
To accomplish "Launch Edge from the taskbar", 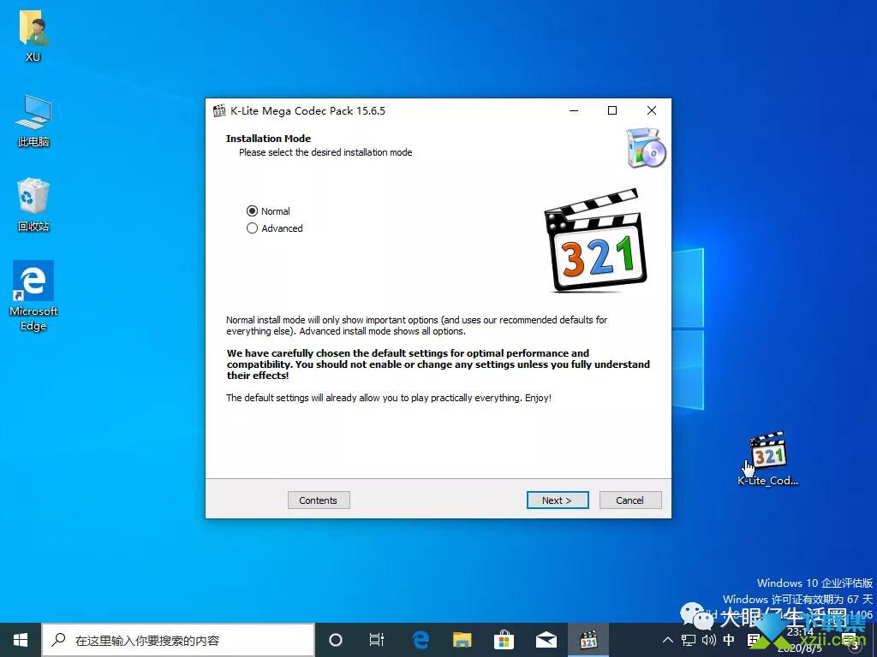I will pyautogui.click(x=420, y=640).
